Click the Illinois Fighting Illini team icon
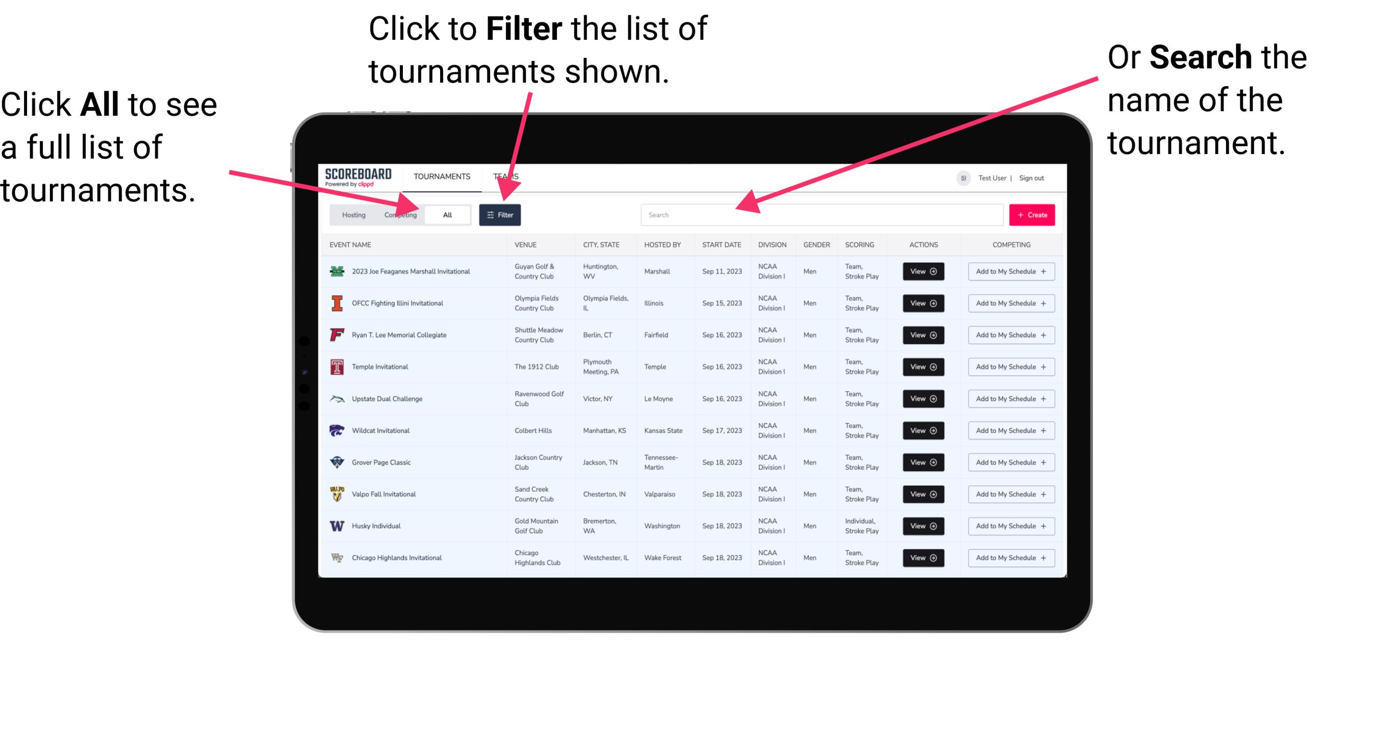Viewport: 1383px width, 744px height. click(x=335, y=304)
